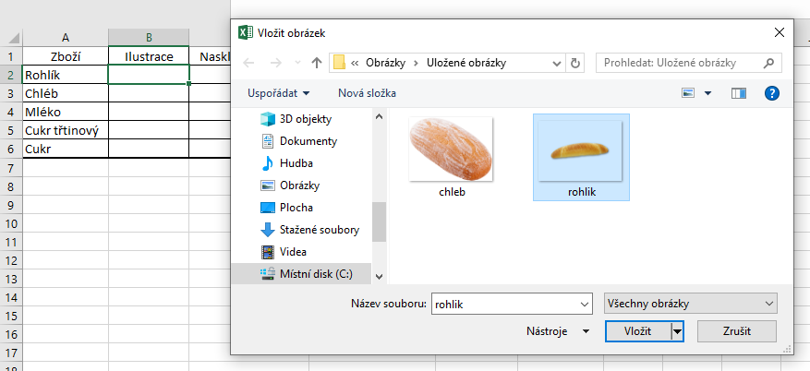Select Plocha in the navigation pane
The height and width of the screenshot is (371, 810).
coord(286,208)
